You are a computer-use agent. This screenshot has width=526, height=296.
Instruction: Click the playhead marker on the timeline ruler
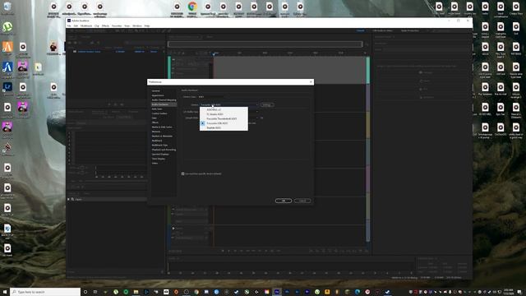(x=214, y=53)
